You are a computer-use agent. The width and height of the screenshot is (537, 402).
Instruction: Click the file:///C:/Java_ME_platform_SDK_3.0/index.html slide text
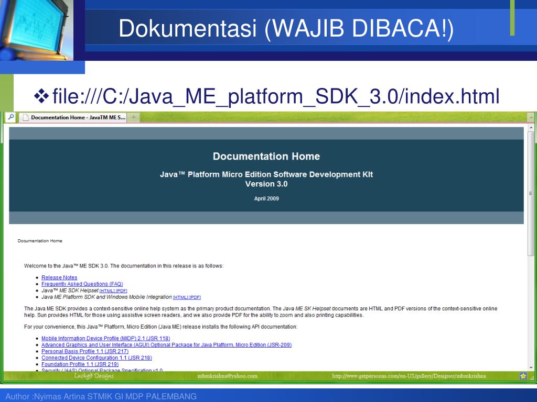[x=276, y=96]
